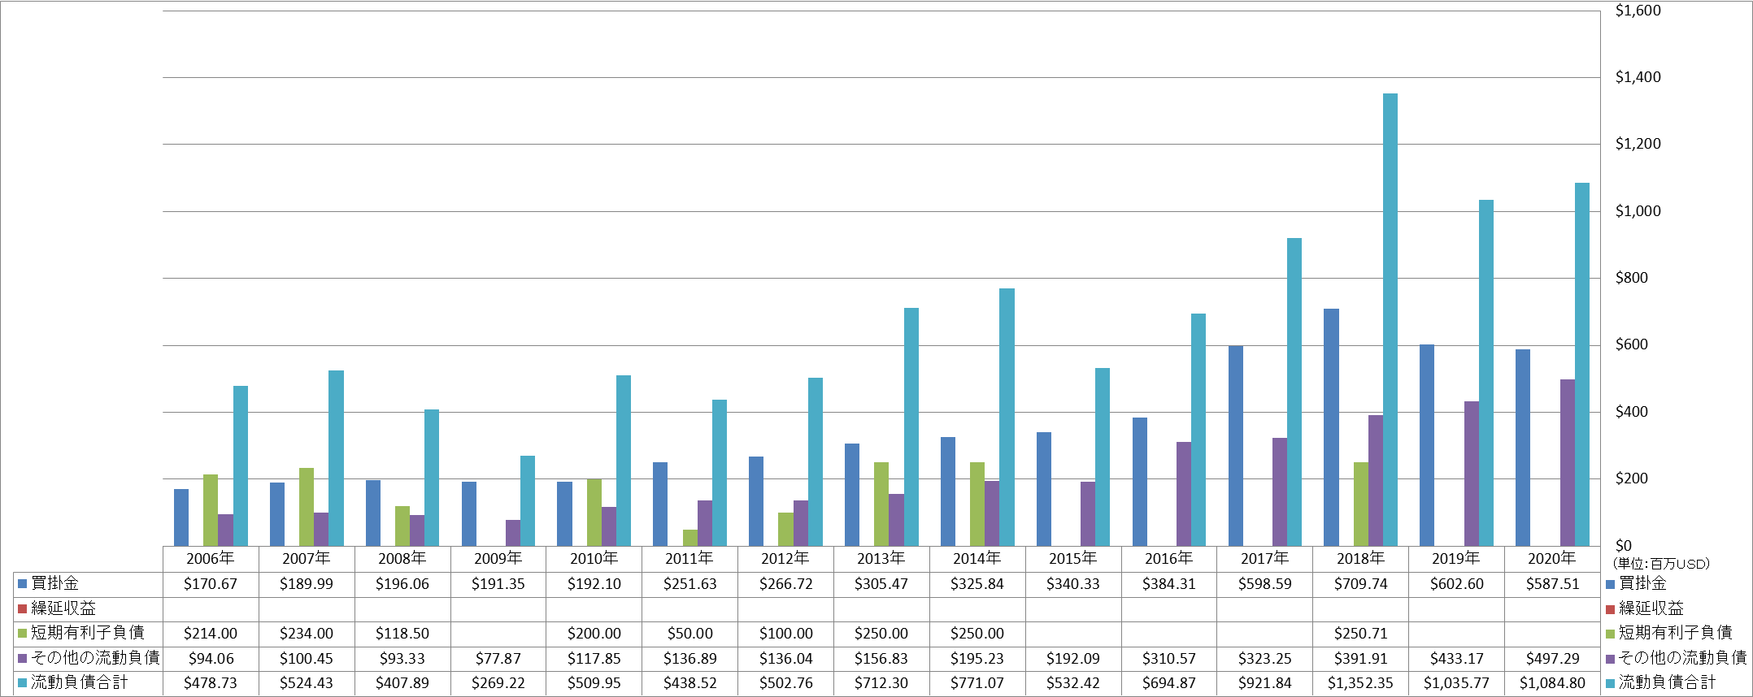1753x697 pixels.
Task: Click the $0 axis label
Action: [1623, 546]
